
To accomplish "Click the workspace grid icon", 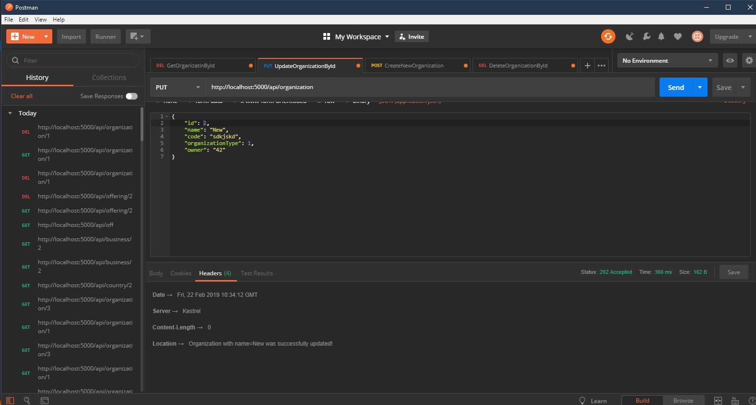I will (327, 36).
